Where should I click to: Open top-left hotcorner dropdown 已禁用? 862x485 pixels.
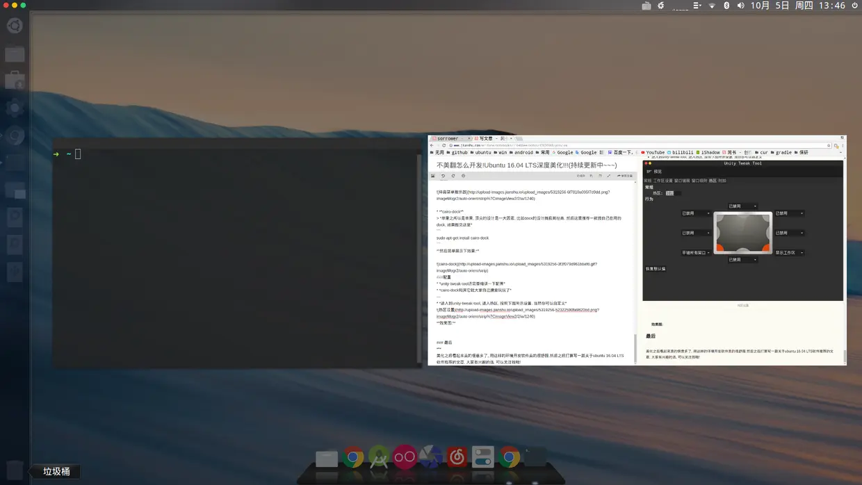coord(696,213)
